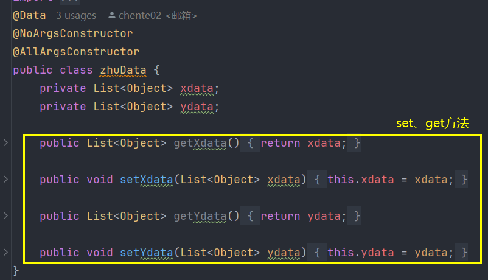Click the xdata field declaration name
488x280 pixels.
(197, 88)
